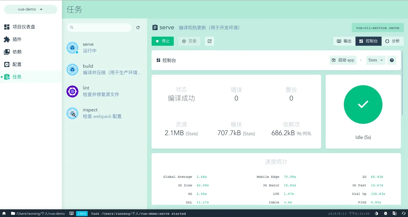Screen dimensions: 408x217
Task: Open the project manager home icon
Action: pyautogui.click(x=4, y=213)
